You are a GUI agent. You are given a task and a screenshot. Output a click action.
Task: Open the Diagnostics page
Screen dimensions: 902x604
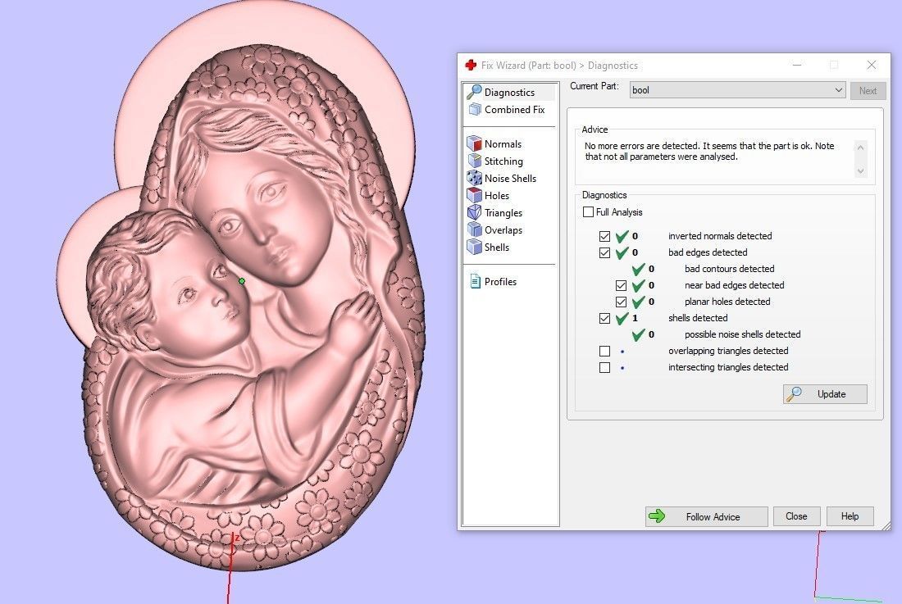coord(510,92)
